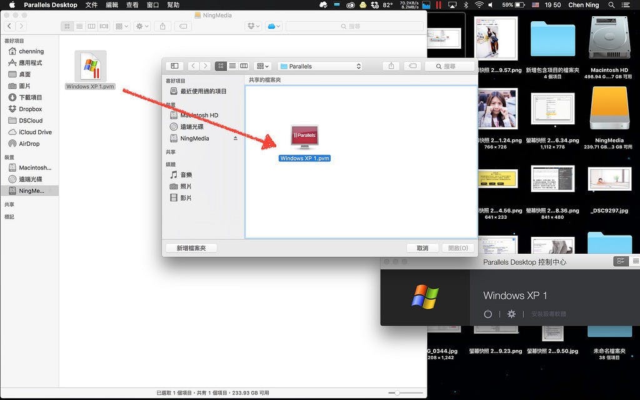Screen dimensions: 640x400
Task: Eject NingMedia in dialog sidebar
Action: [x=235, y=138]
